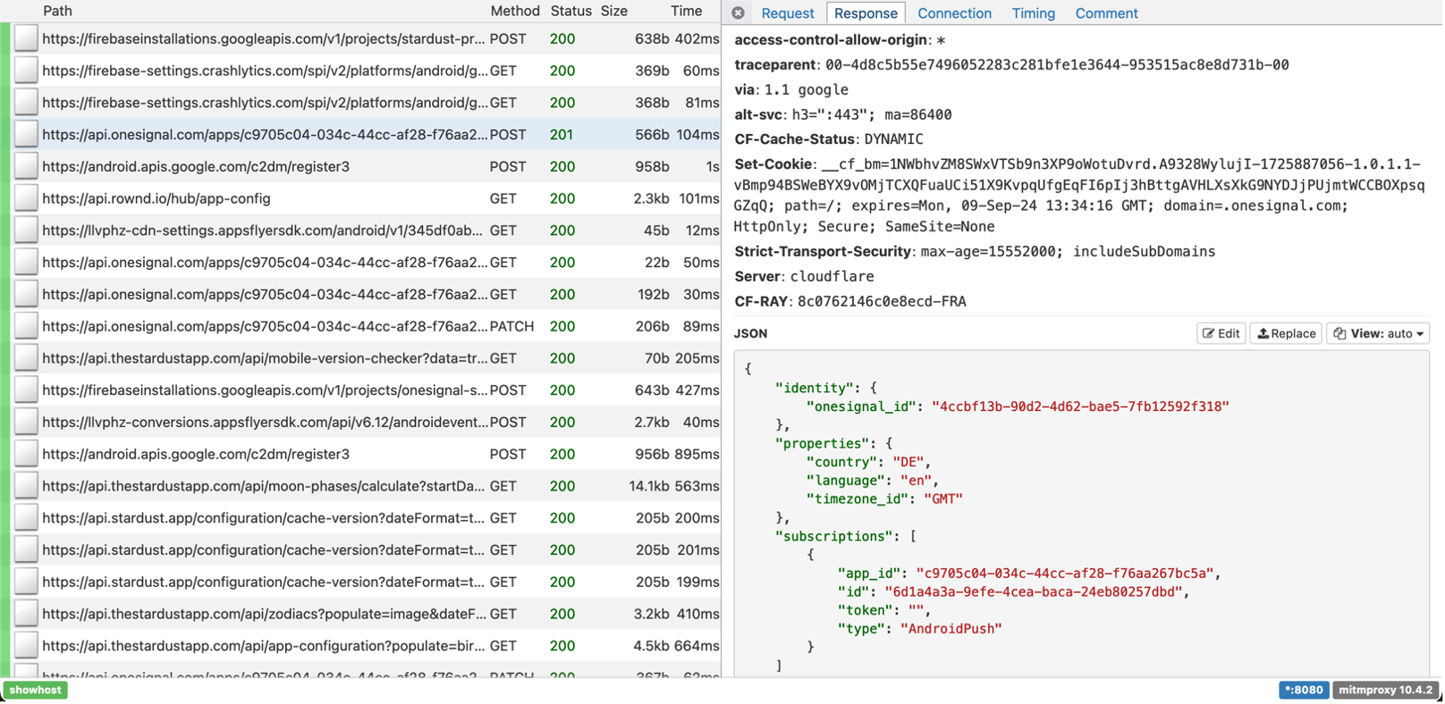
Task: Sort flows by Size column
Action: tap(613, 11)
